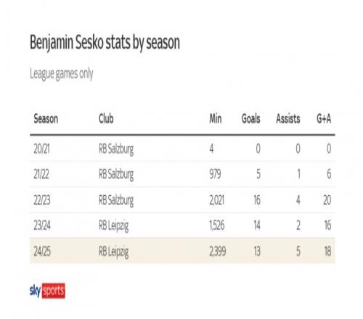Screen dimensions: 363x319
Task: Click the Season column header
Action: pos(46,119)
